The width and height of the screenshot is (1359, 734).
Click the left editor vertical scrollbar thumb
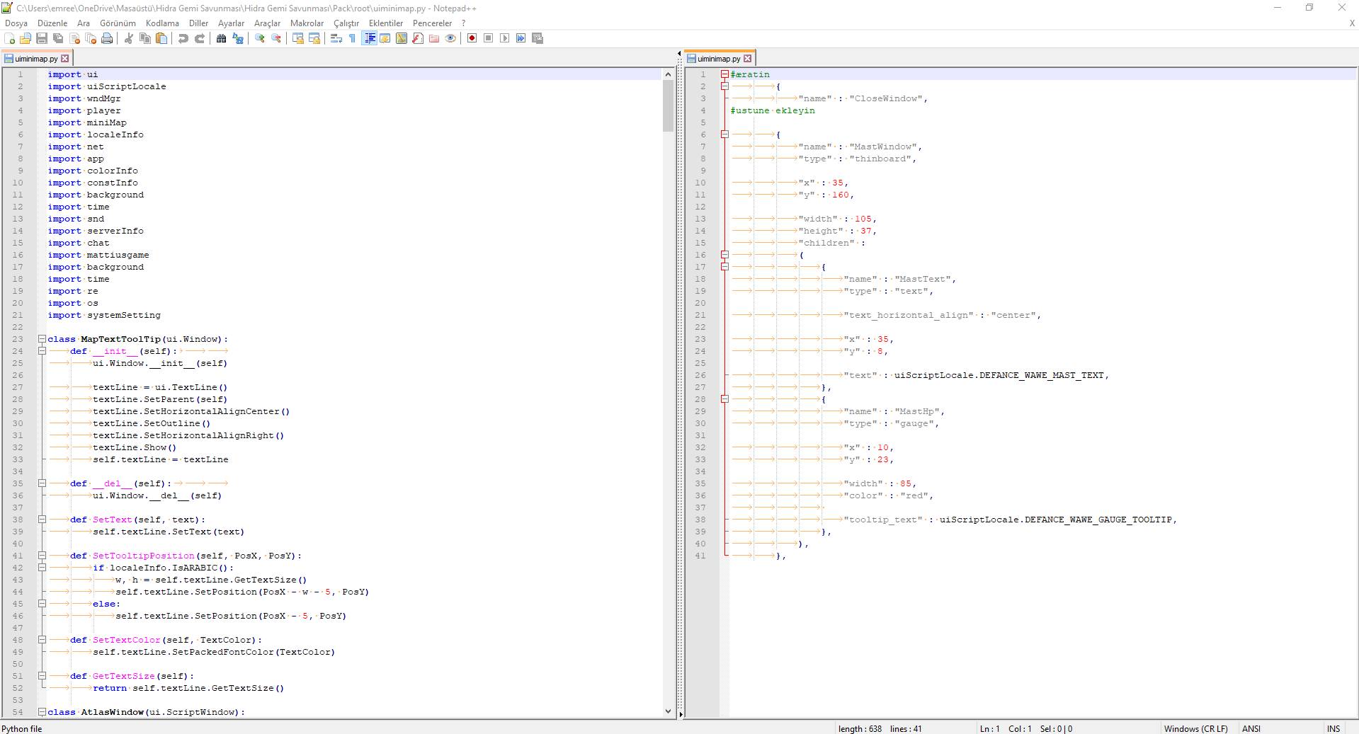coord(668,106)
